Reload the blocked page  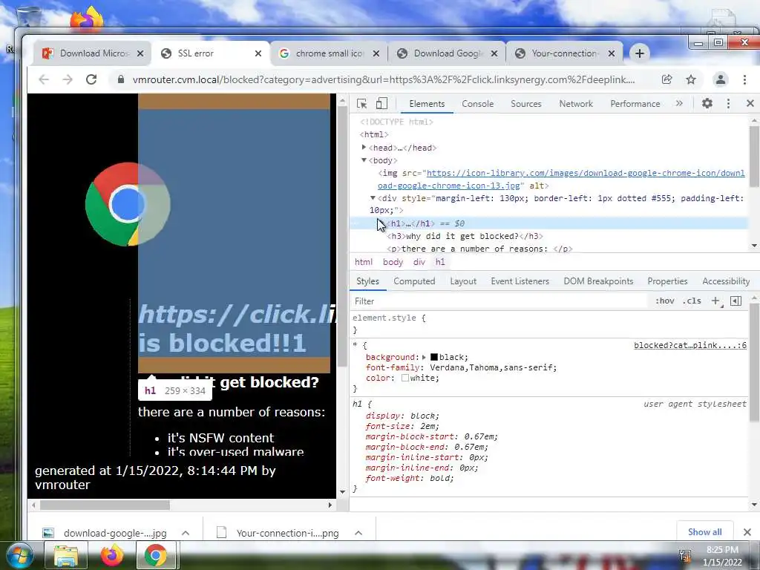pyautogui.click(x=91, y=79)
